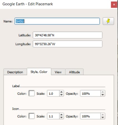The height and width of the screenshot is (125, 118).
Task: Increase Icon Opacity with up arrow
Action: click(x=103, y=114)
